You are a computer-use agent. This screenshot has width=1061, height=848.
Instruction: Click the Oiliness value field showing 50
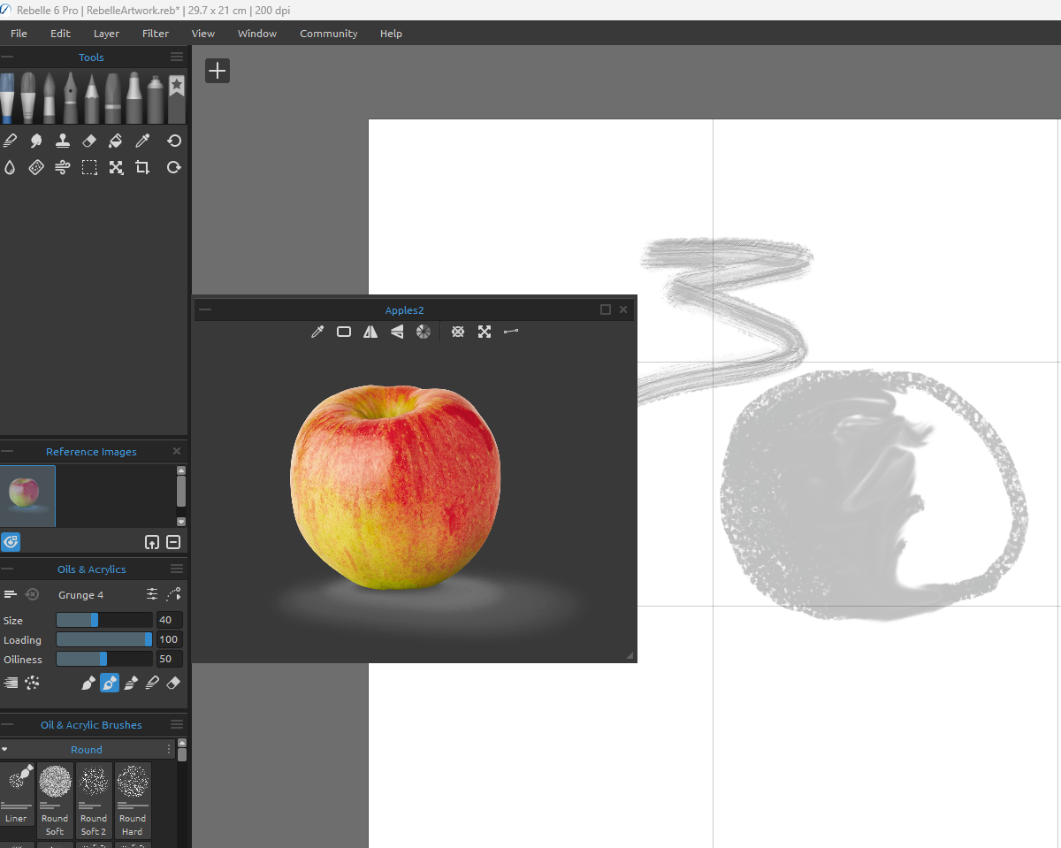[170, 659]
